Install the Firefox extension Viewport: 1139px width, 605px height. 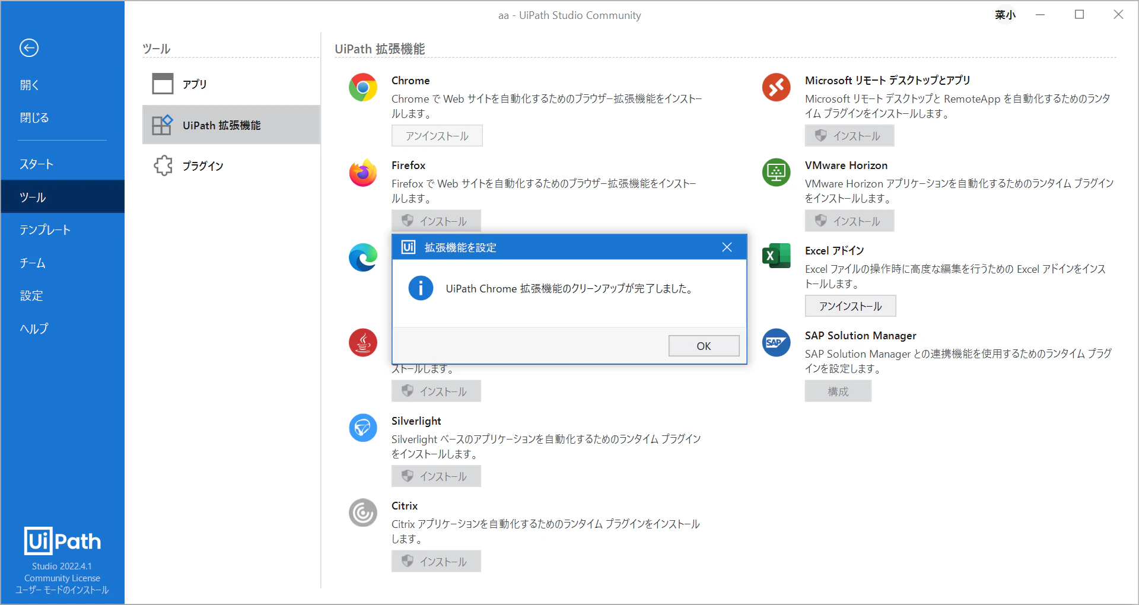click(x=436, y=221)
